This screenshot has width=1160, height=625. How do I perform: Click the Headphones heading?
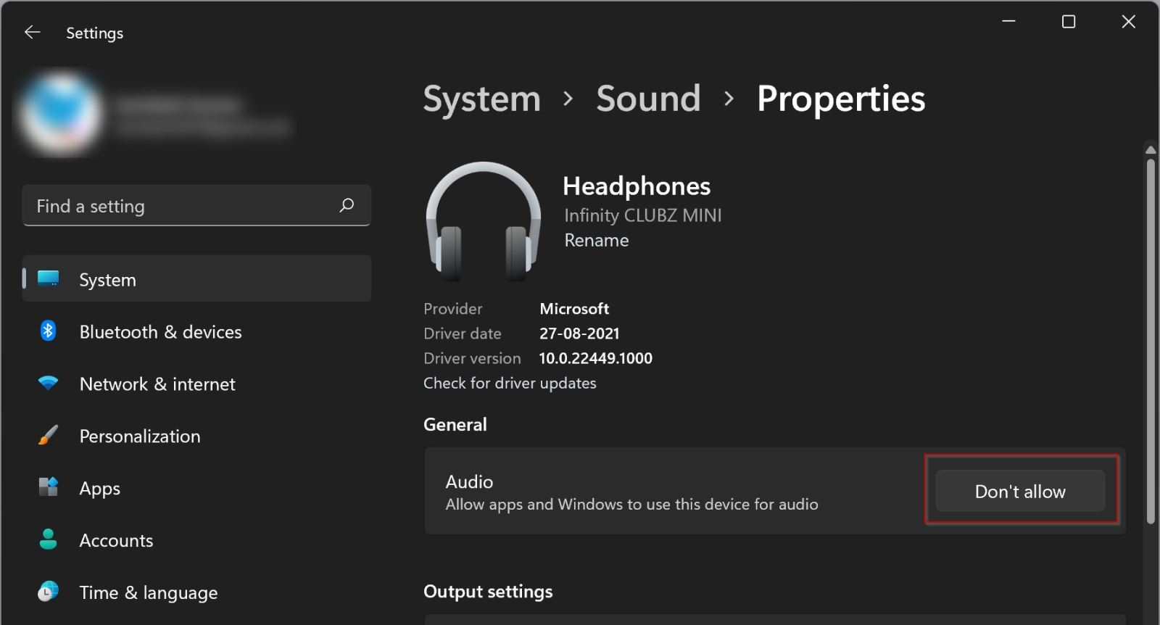[x=637, y=186]
